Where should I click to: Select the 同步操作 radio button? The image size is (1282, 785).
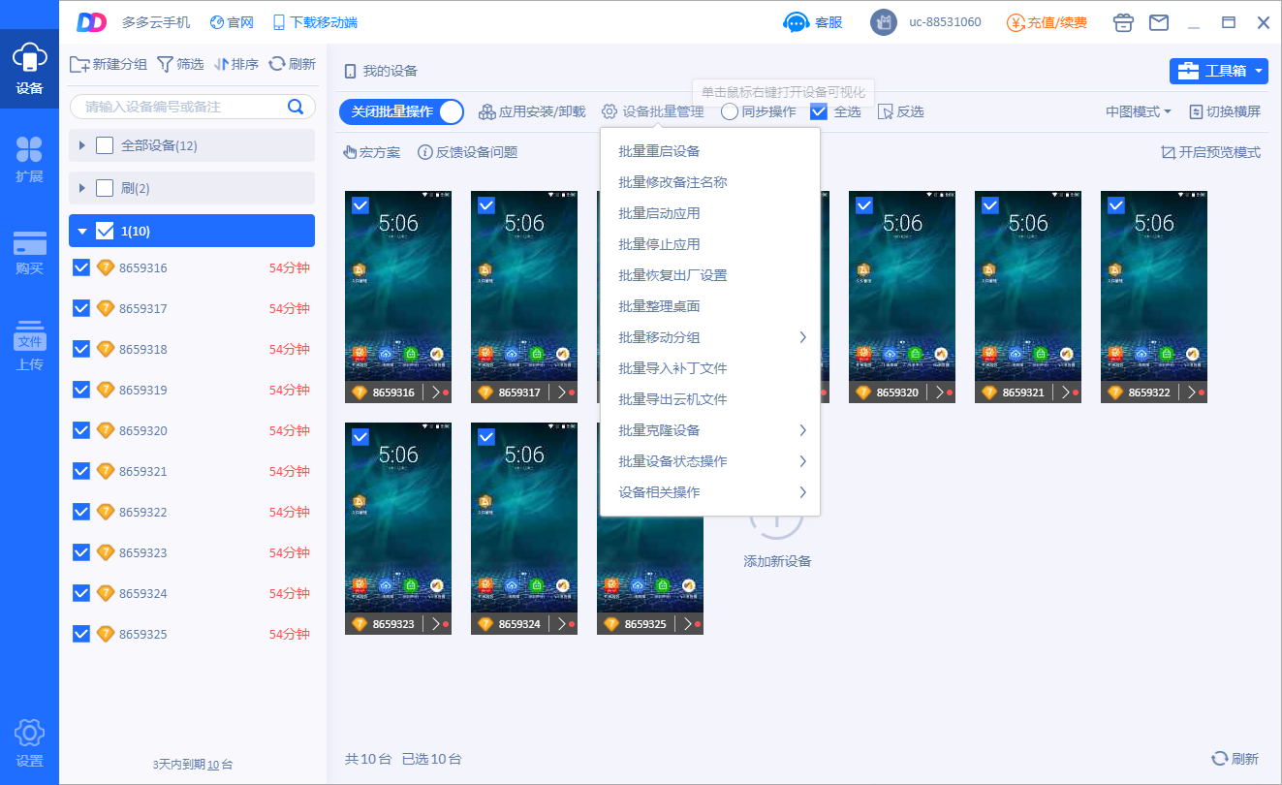[x=730, y=111]
